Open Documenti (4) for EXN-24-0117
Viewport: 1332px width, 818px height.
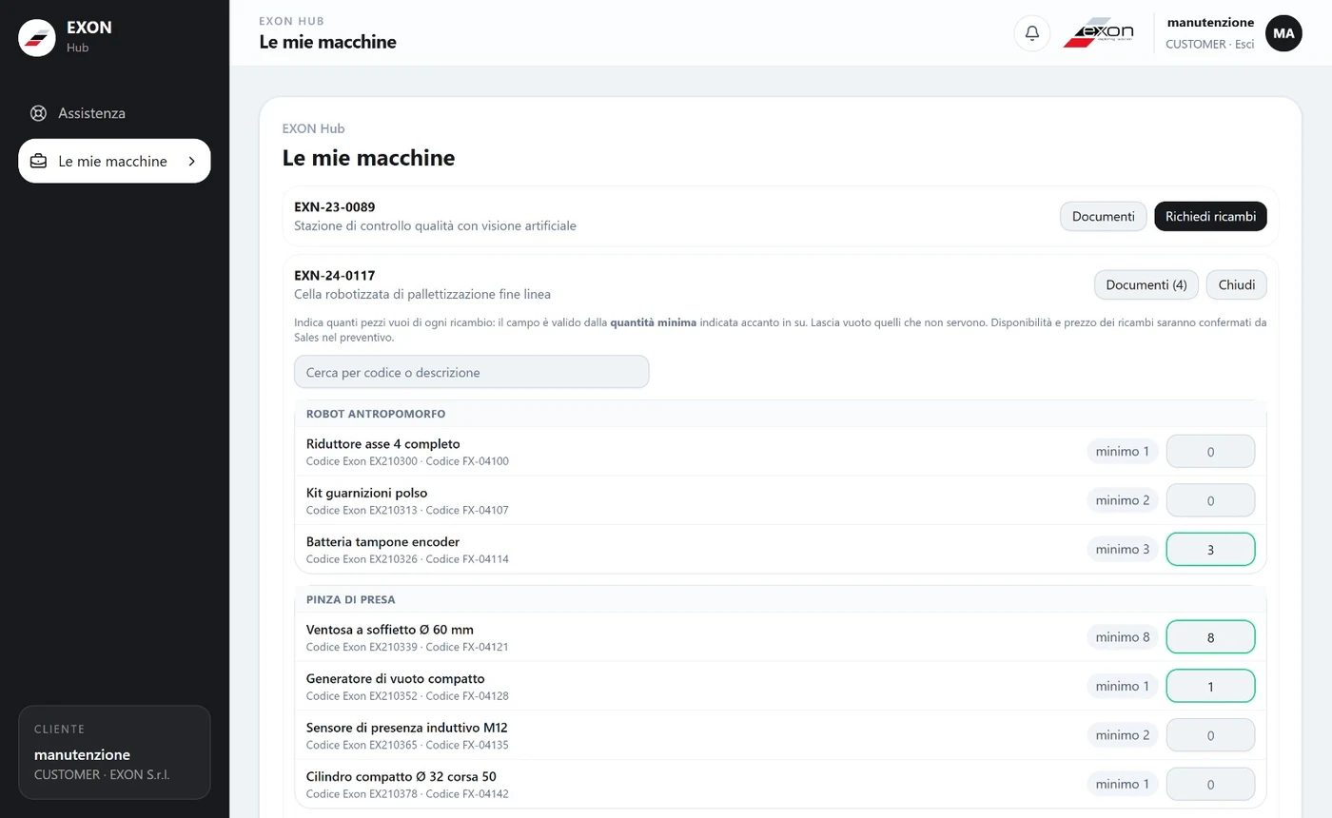click(1146, 284)
